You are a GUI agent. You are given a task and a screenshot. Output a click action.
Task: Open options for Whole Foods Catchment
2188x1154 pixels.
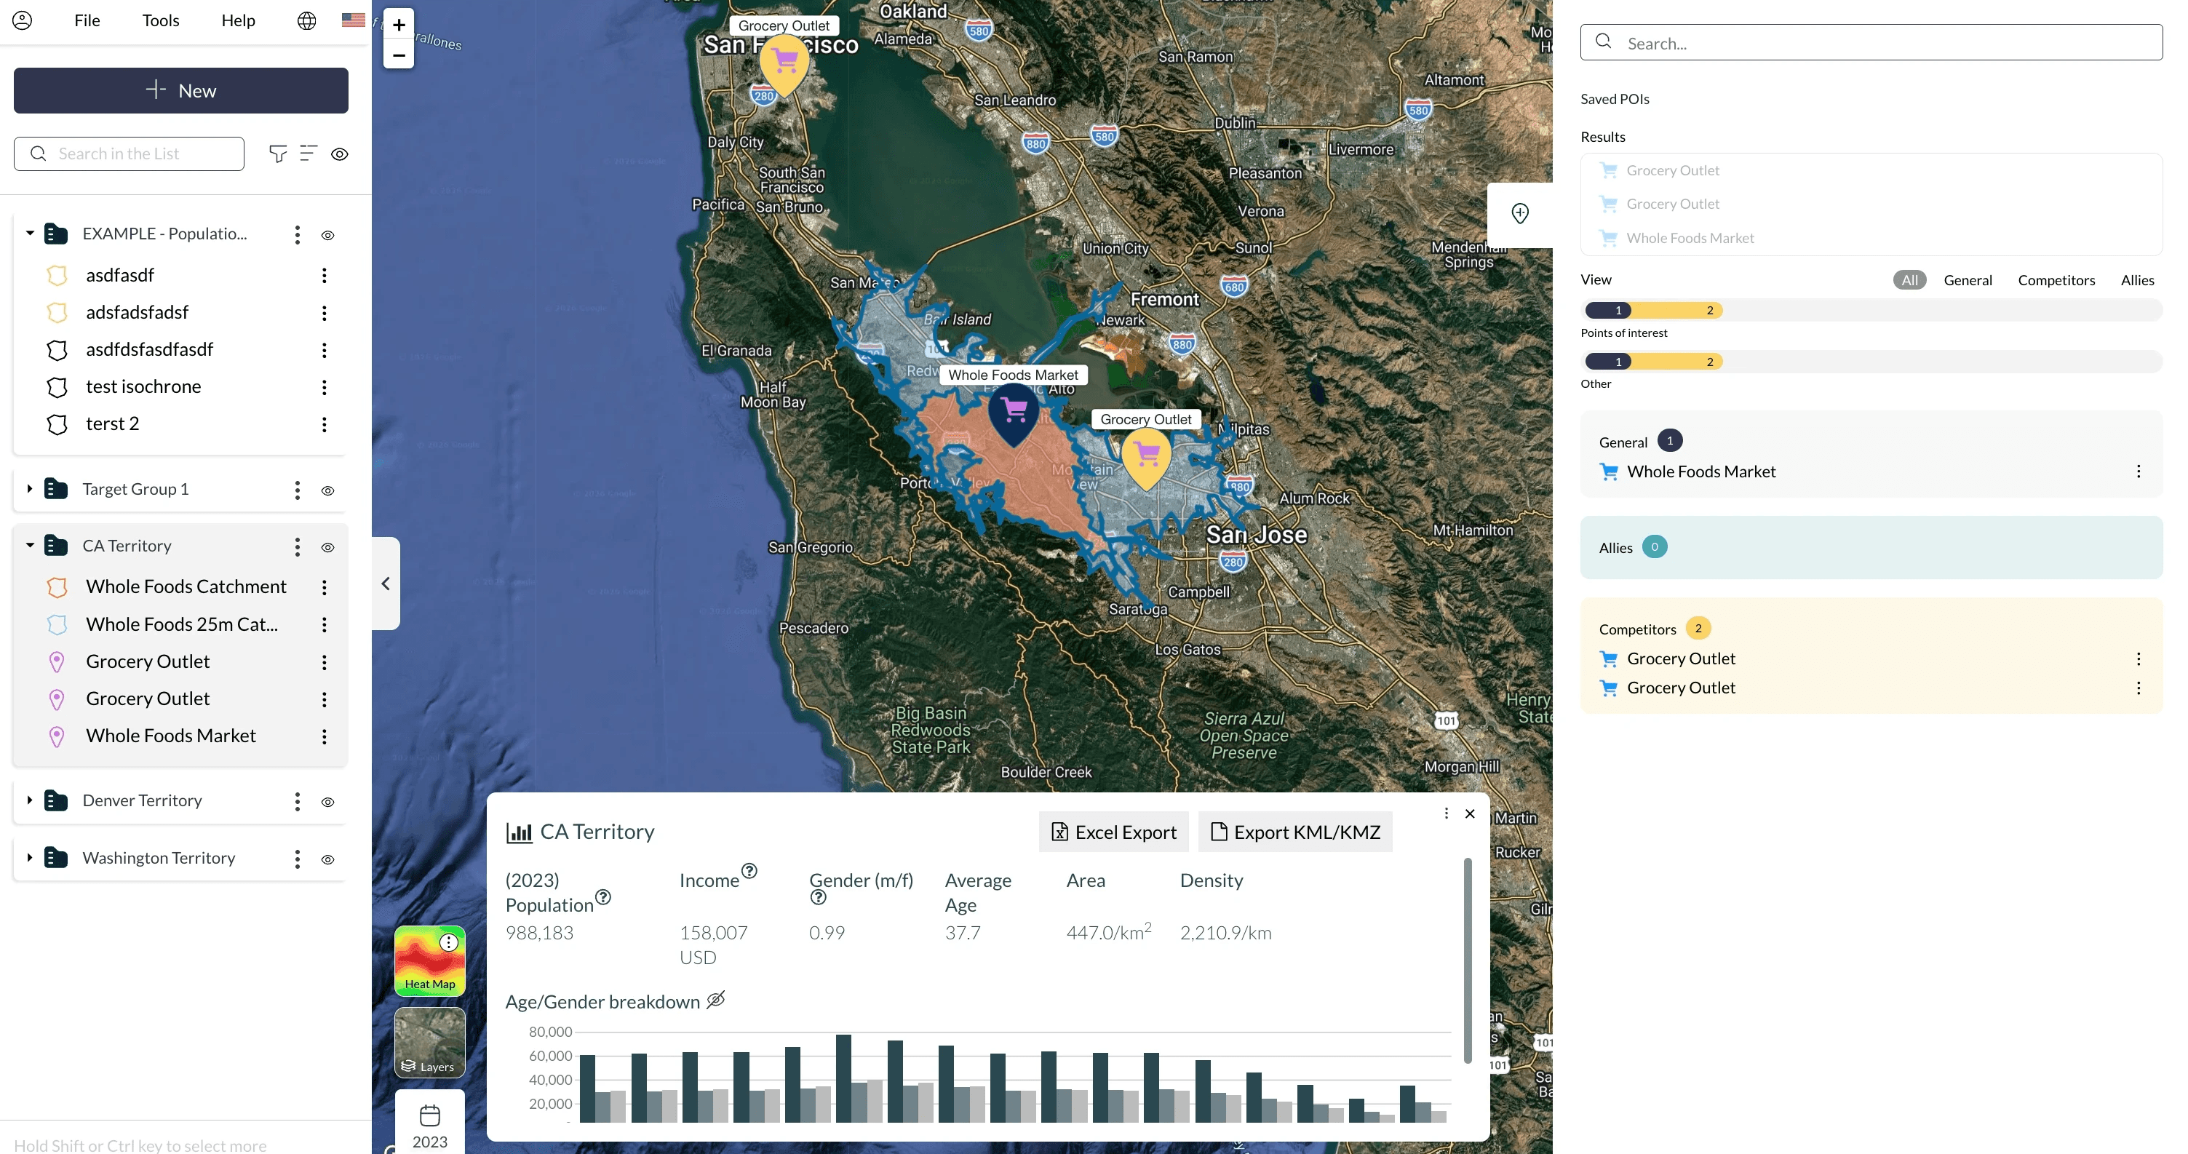click(x=324, y=586)
